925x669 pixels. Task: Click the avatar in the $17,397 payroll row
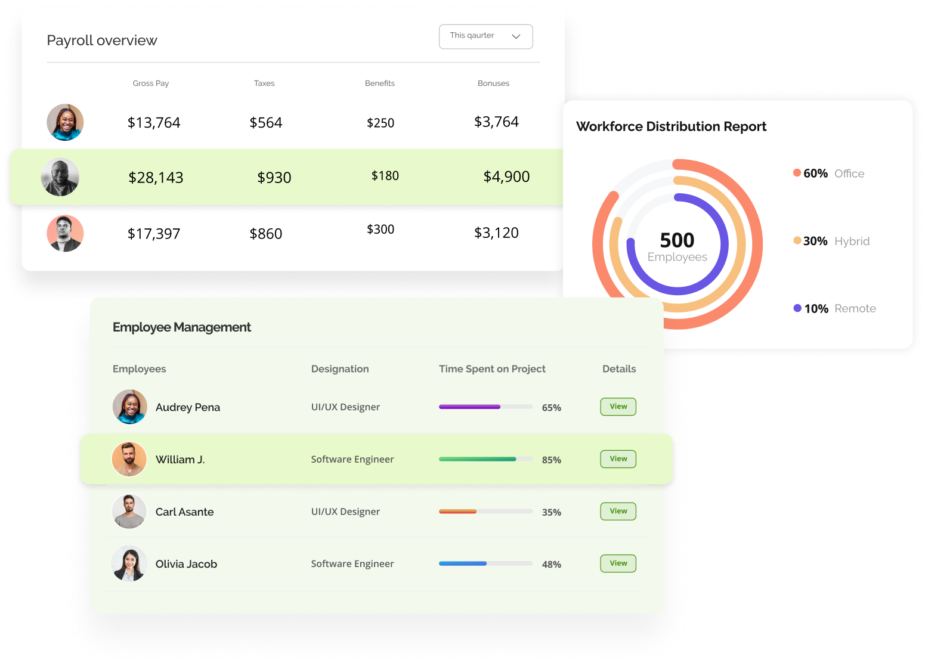tap(65, 233)
